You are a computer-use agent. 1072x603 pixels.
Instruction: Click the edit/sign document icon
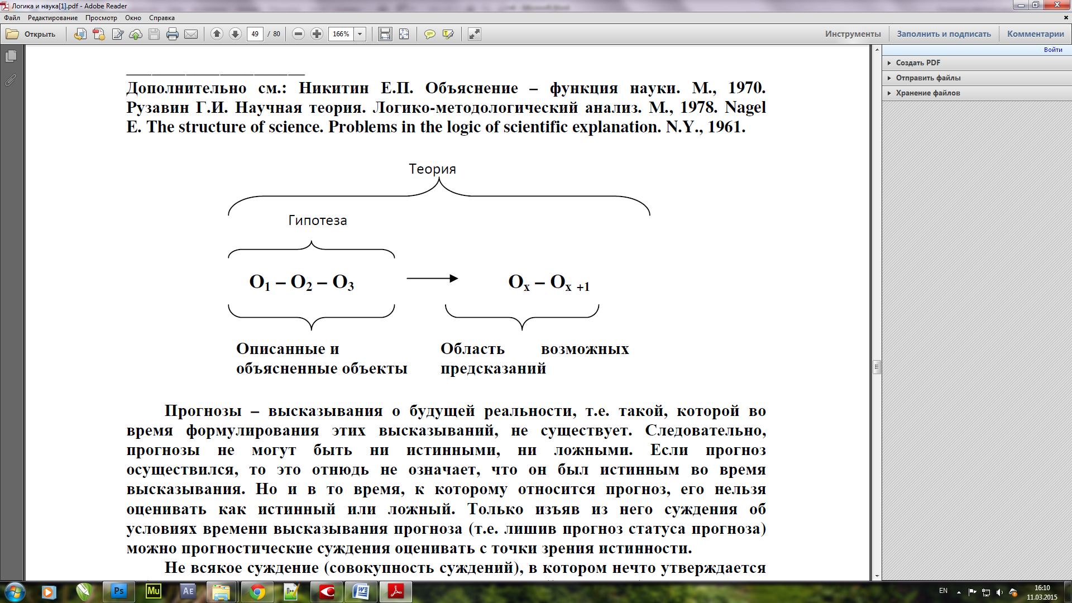[117, 34]
